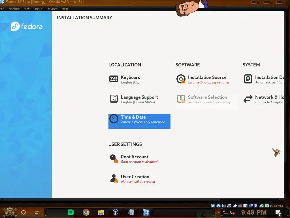The height and width of the screenshot is (218, 290).
Task: Click the VirtualBox hard disk status icon
Action: [x=213, y=206]
